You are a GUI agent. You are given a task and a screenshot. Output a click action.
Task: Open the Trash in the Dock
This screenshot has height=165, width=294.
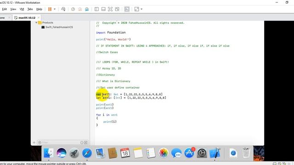246,153
